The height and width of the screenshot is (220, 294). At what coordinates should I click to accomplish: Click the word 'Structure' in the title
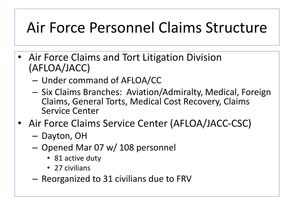[236, 27]
